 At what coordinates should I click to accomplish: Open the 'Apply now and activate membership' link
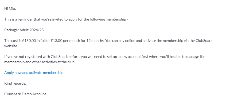34,73
